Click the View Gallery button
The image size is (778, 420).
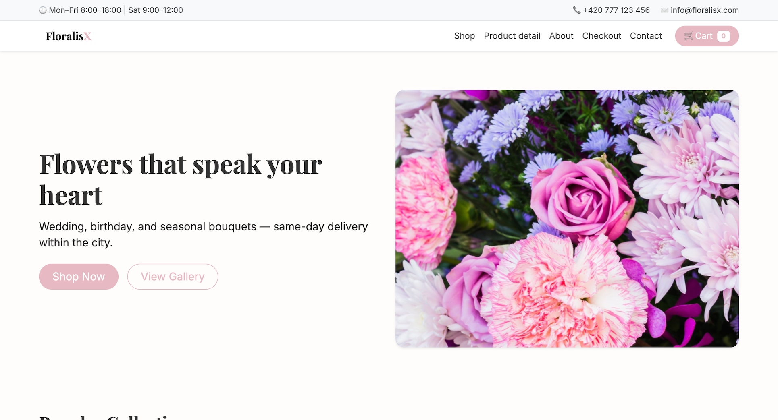(x=173, y=277)
